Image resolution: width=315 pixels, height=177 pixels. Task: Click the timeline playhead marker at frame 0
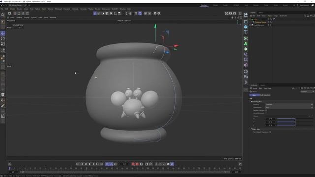[9, 168]
